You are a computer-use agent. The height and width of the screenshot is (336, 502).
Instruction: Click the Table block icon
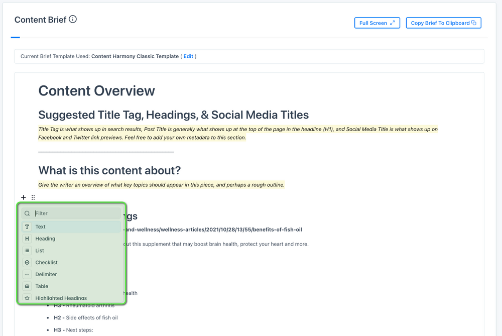click(x=27, y=286)
